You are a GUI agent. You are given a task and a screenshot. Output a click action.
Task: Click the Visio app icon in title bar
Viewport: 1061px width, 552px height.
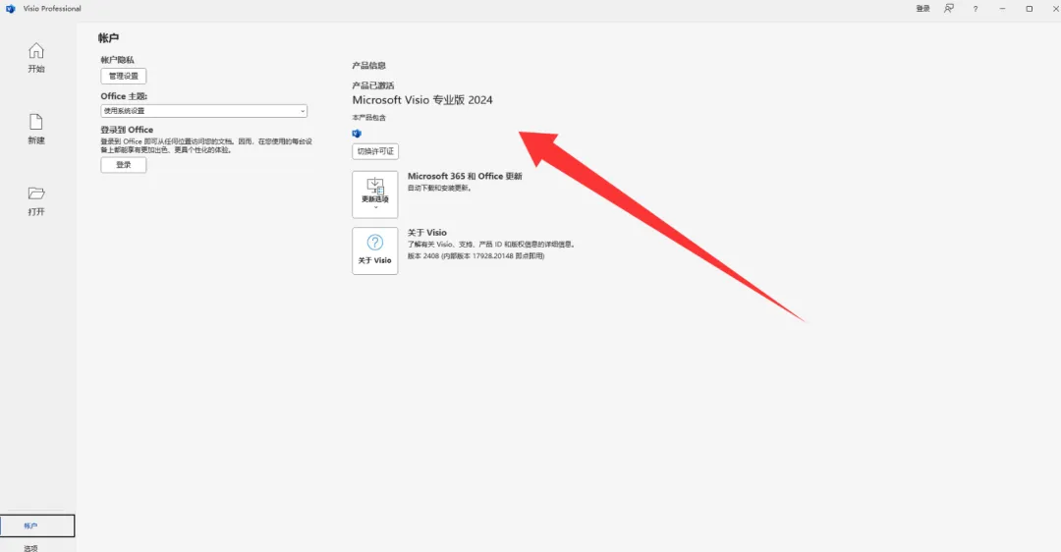10,9
